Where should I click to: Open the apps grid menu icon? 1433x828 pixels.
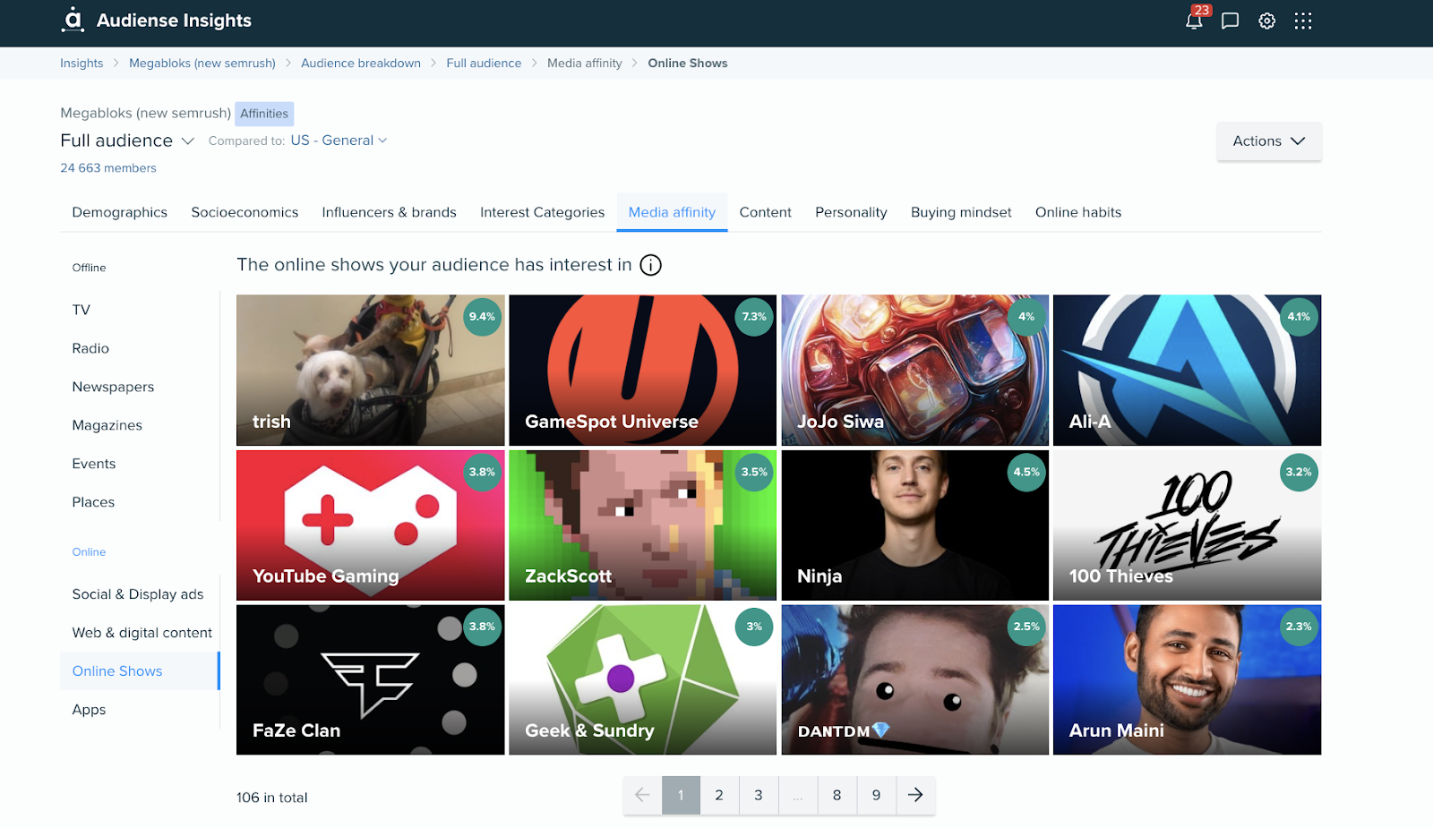coord(1303,21)
